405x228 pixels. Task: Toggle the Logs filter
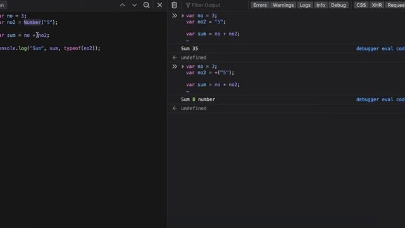305,5
